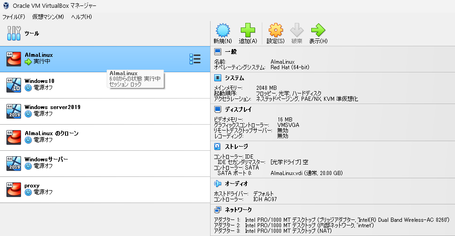The height and width of the screenshot is (236, 455).
Task: Click アダプター 3 NAT line
Action: [273, 231]
